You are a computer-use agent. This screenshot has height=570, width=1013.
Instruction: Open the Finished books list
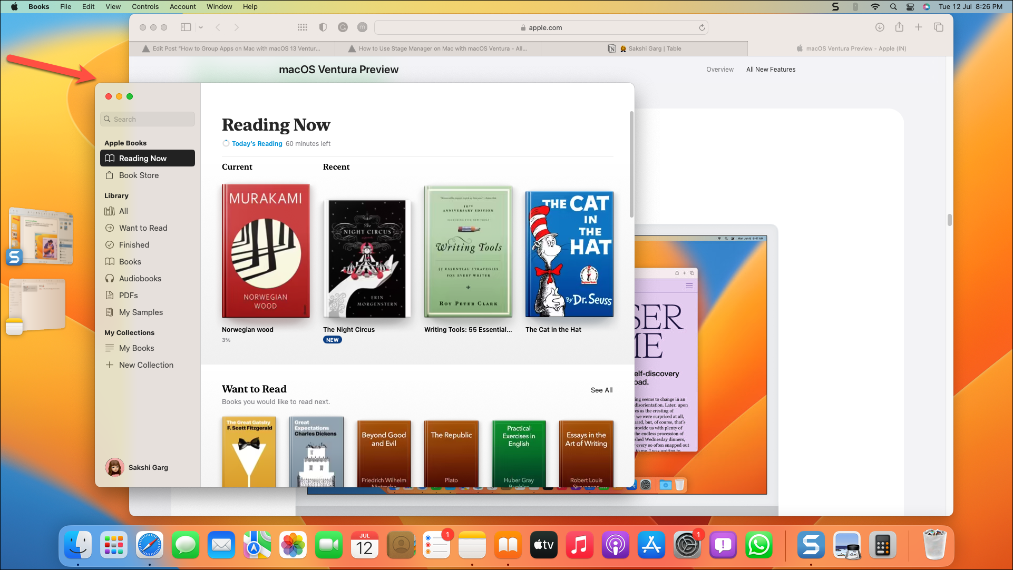click(134, 245)
